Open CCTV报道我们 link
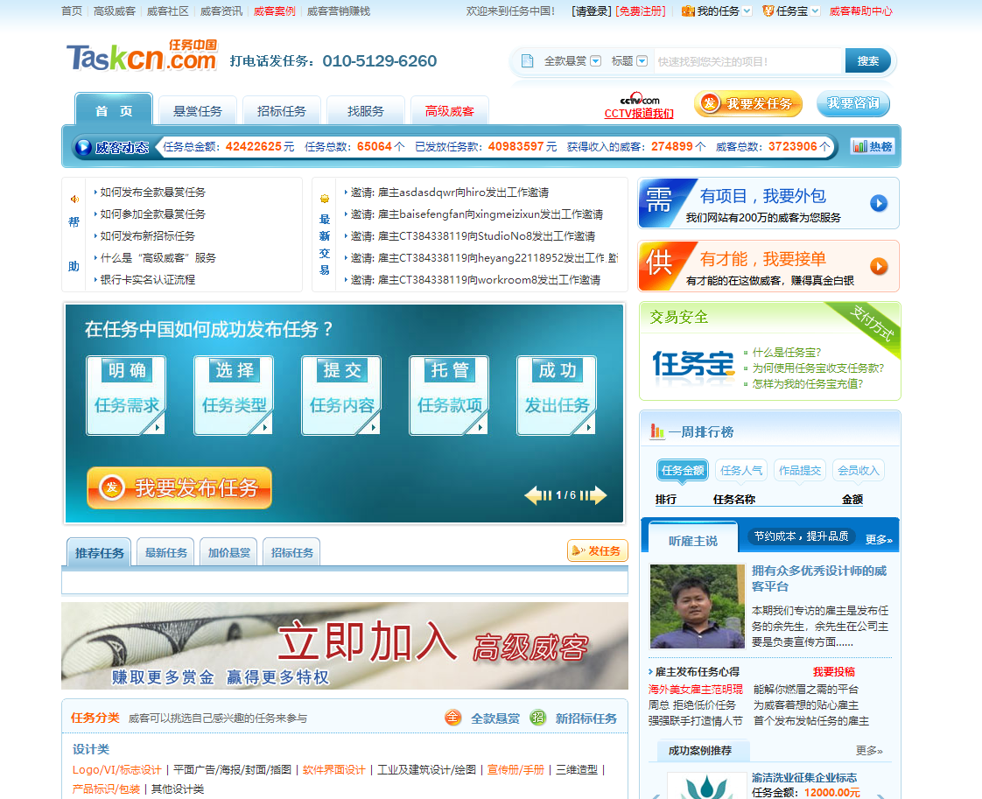Screen dimensions: 982x799 639,114
